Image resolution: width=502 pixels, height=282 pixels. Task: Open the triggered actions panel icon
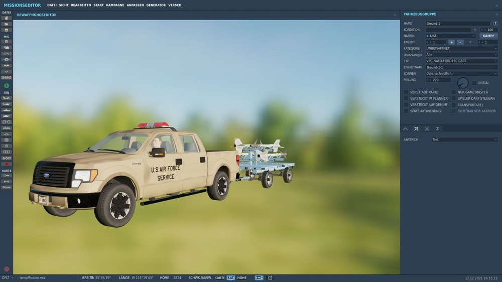coord(427,128)
